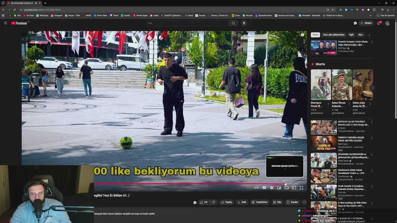Viewport: 397px width, 223px height.
Task: Start voice search with microphone icon
Action: 244,23
